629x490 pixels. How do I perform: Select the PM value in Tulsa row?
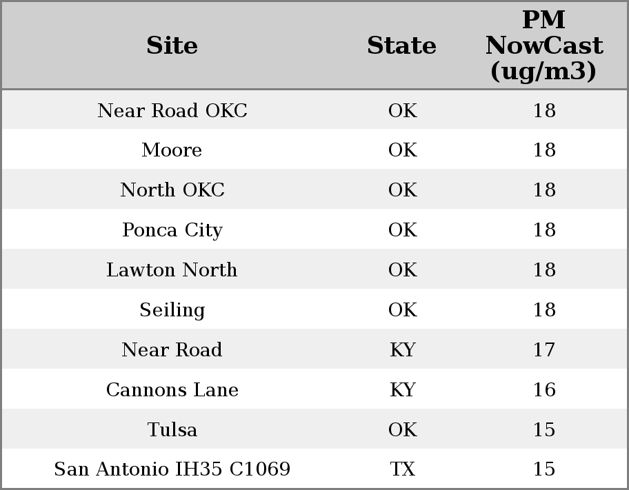point(543,430)
